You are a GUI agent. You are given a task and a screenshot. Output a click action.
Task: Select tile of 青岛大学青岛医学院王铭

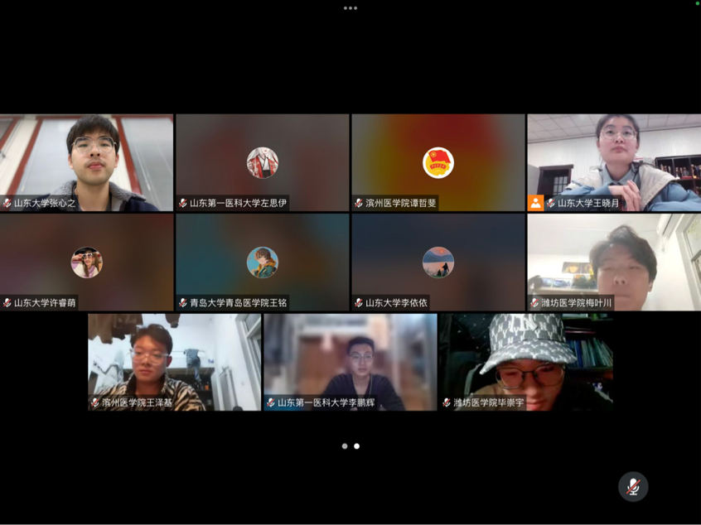click(263, 262)
